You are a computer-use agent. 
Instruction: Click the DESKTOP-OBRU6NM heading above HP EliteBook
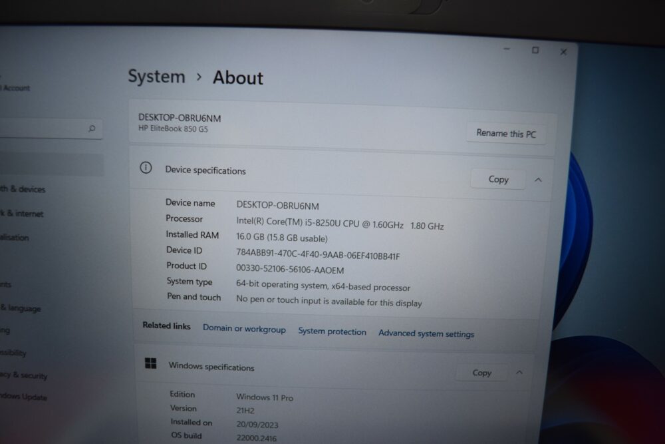point(180,118)
